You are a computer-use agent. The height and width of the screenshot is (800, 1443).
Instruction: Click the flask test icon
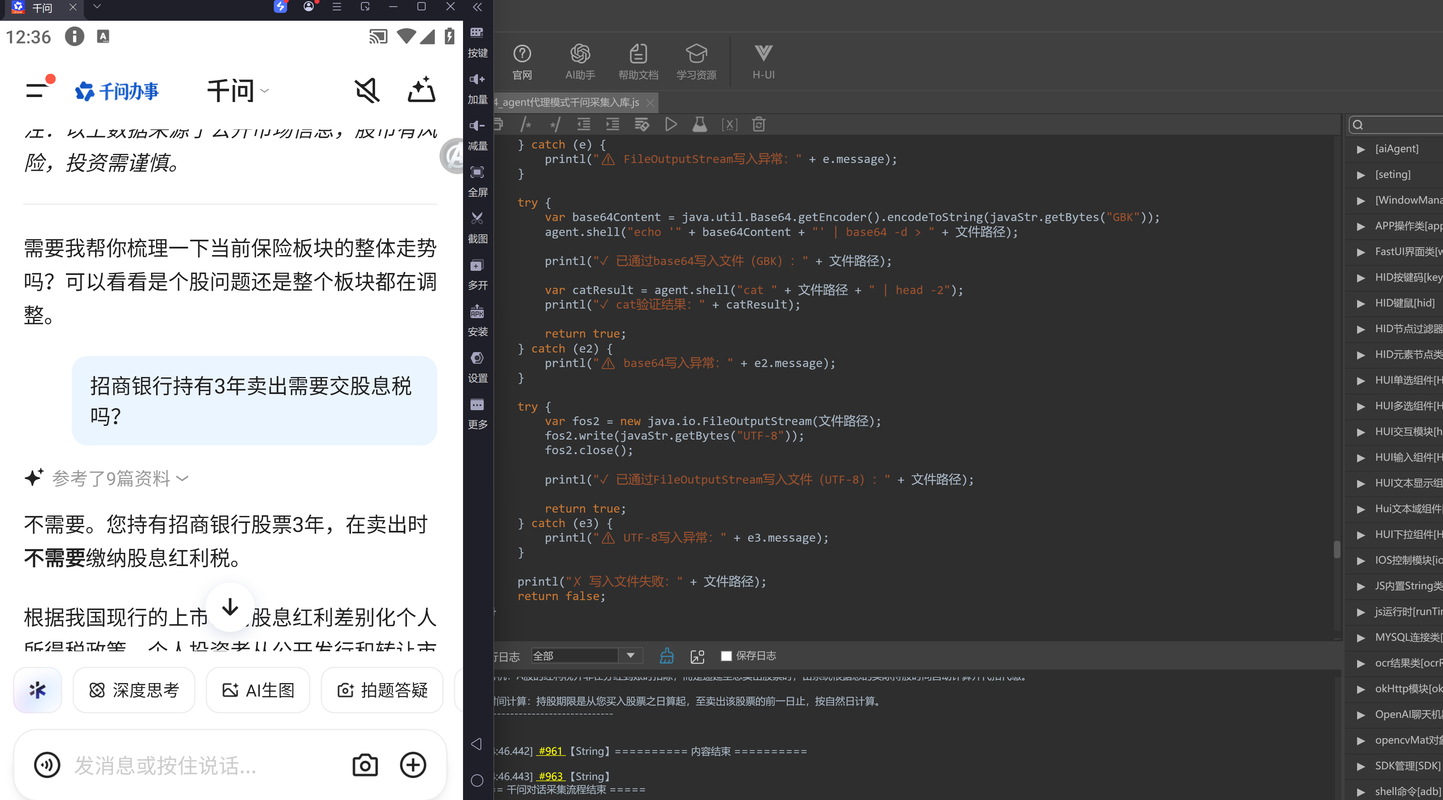pyautogui.click(x=700, y=124)
